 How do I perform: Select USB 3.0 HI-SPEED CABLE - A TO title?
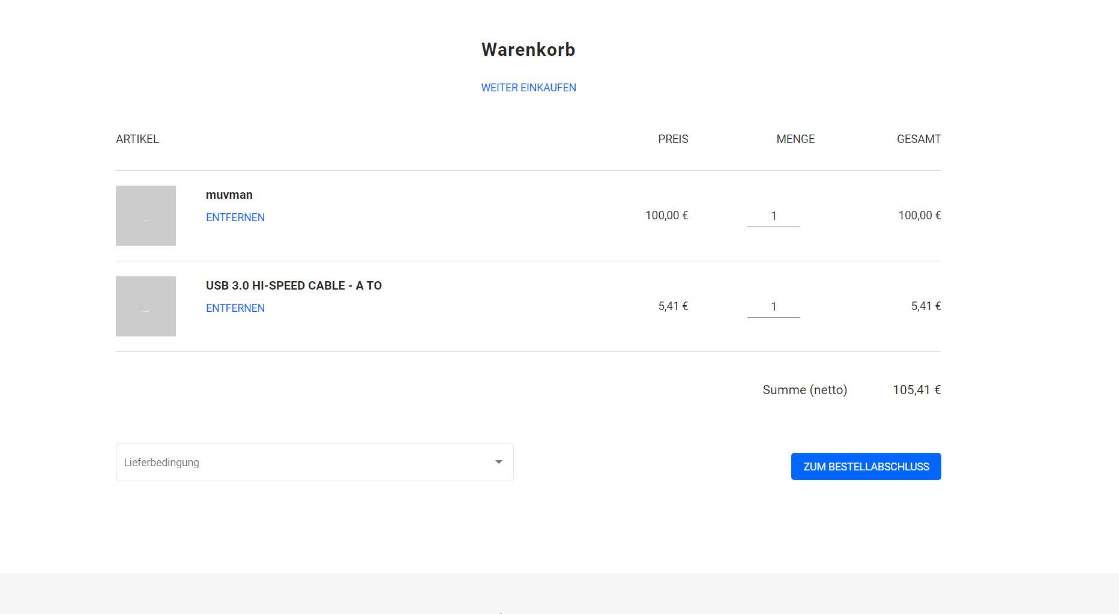[294, 285]
